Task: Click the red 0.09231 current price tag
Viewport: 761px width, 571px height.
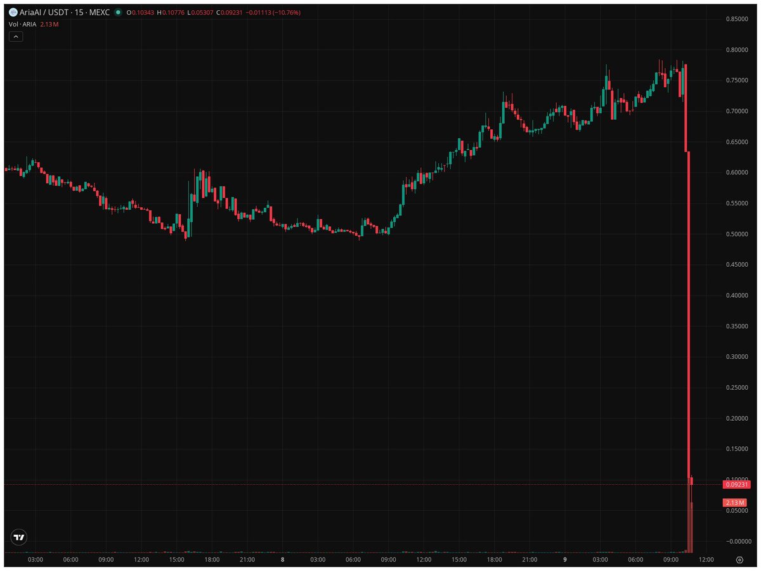Action: point(736,485)
